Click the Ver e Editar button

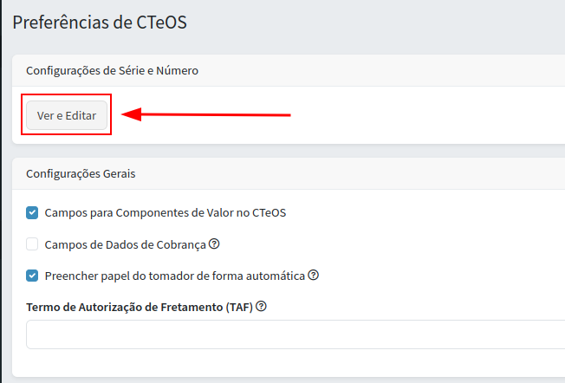coord(67,115)
